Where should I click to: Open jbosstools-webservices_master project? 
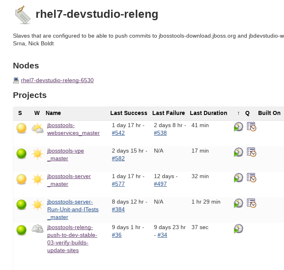coord(74,129)
